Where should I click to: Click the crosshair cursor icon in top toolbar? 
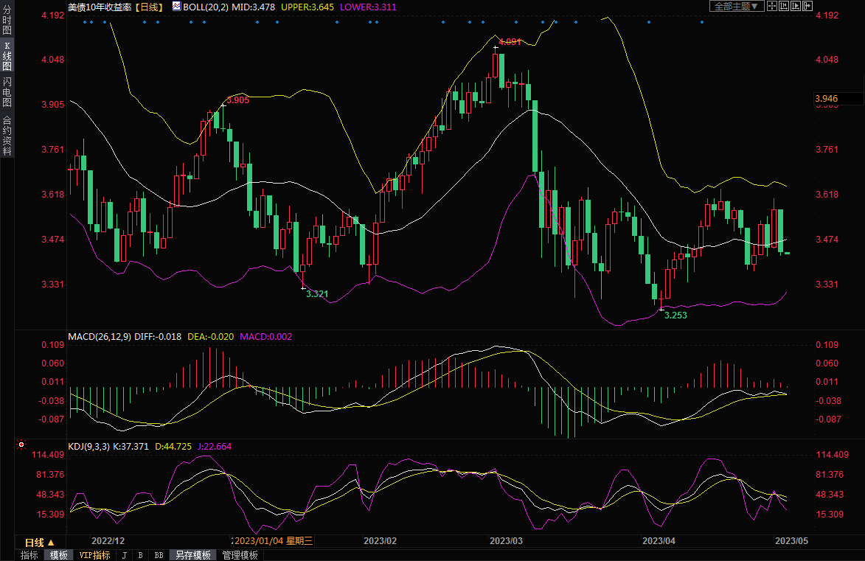[771, 6]
